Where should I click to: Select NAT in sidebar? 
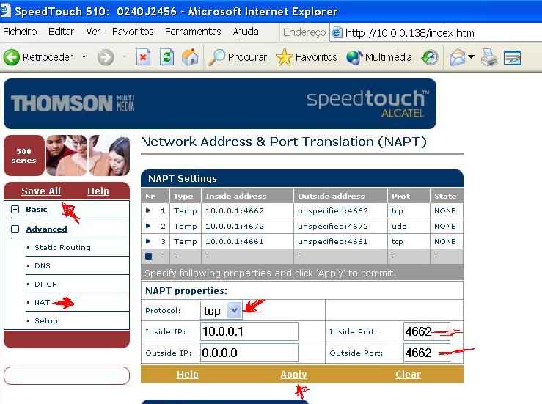pyautogui.click(x=42, y=302)
